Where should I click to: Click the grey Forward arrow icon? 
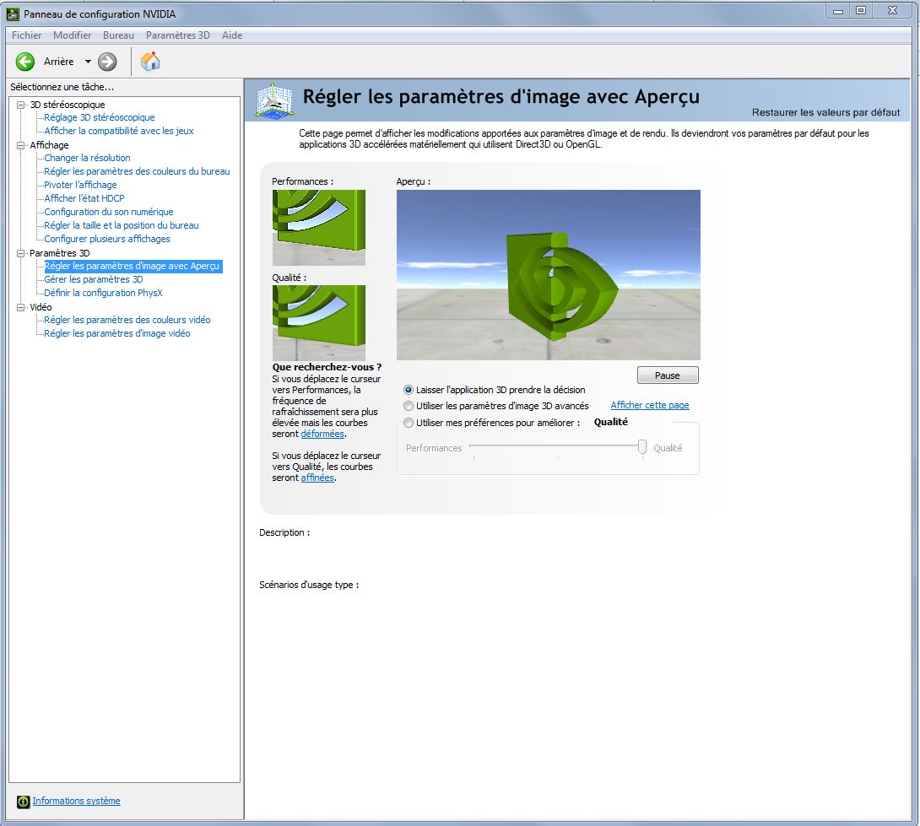pos(107,62)
